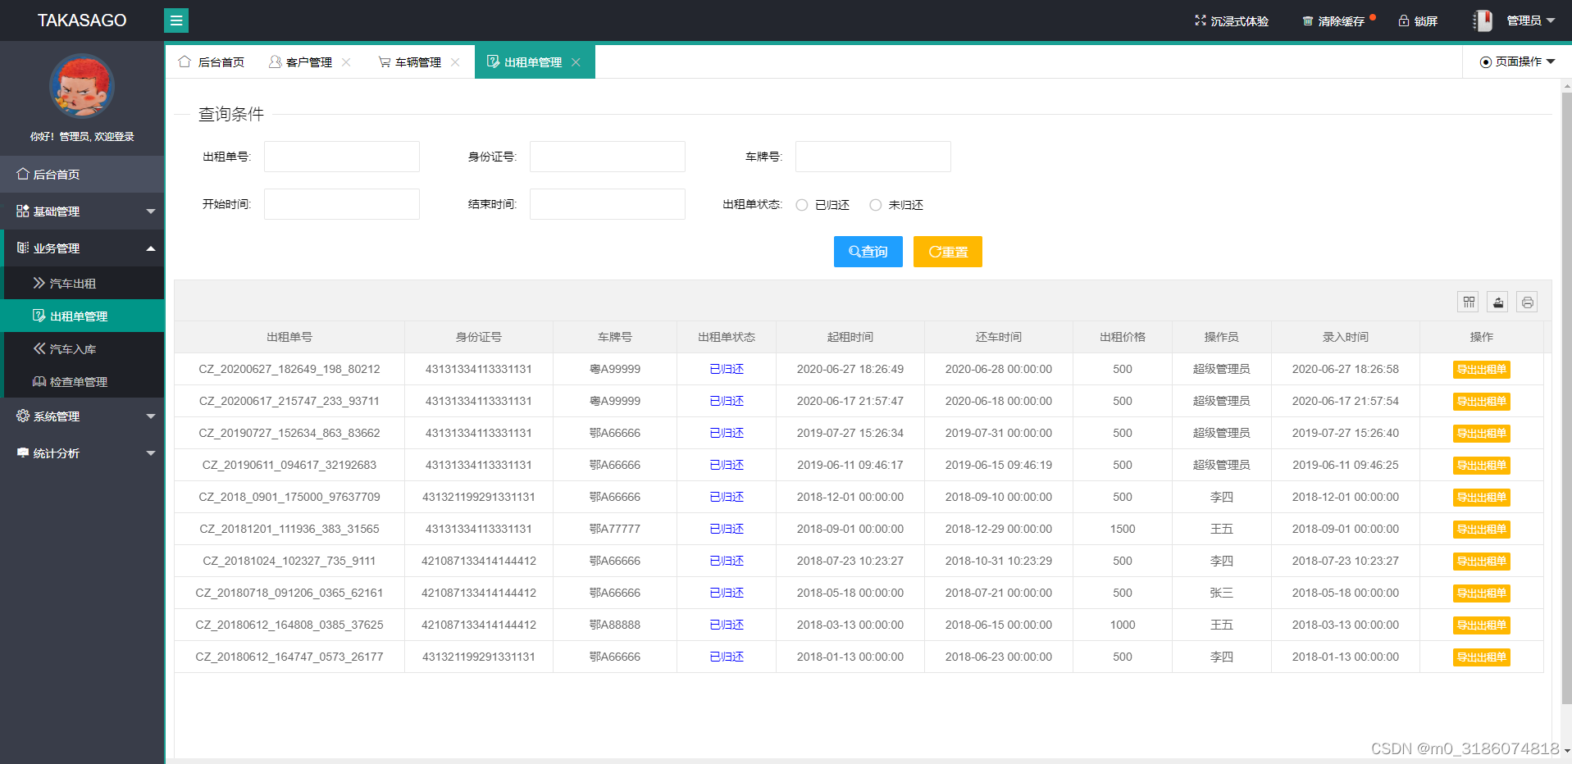Click the export table icon
Screen dimensions: 1572x764
click(1498, 302)
